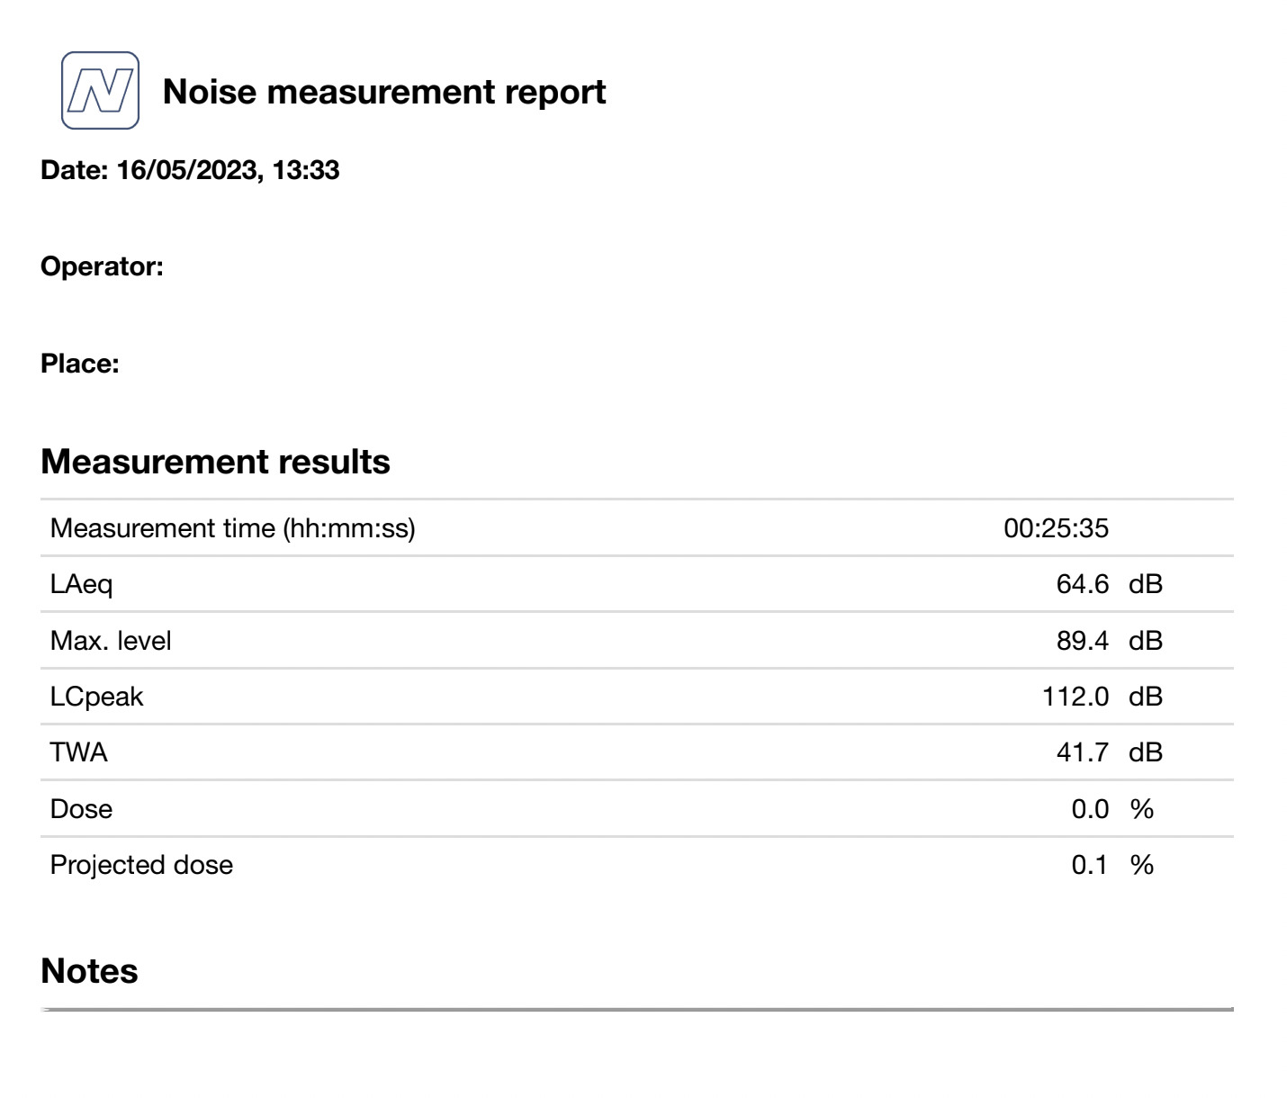Click the Notes heading
This screenshot has width=1287, height=1098.
[90, 971]
